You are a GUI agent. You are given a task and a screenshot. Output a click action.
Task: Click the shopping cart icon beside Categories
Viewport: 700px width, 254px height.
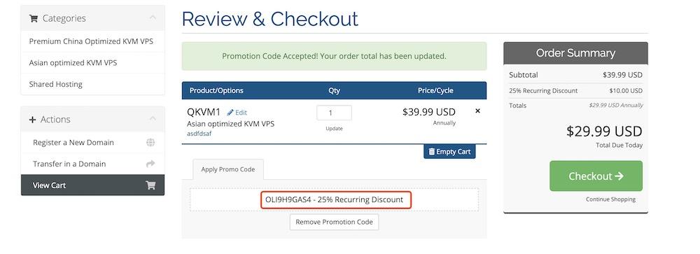(34, 18)
